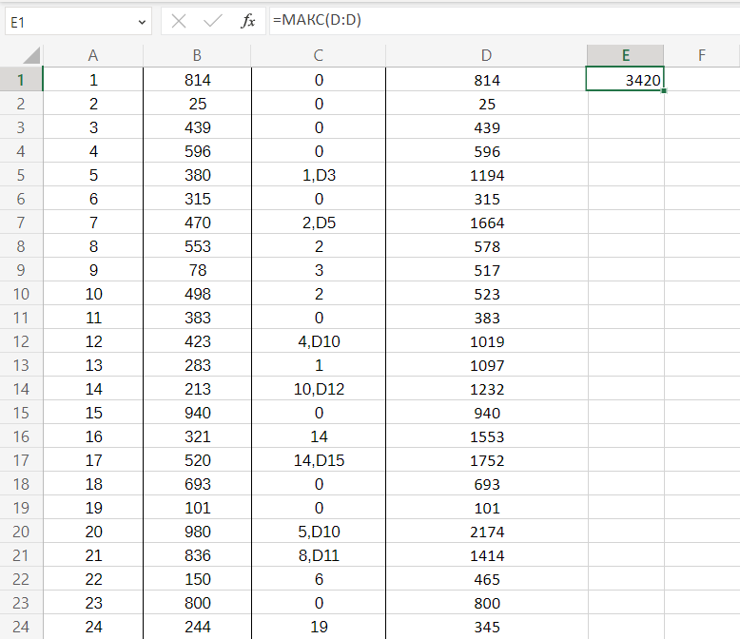Click the Cancel X icon in formula bar
740x639 pixels.
click(179, 21)
